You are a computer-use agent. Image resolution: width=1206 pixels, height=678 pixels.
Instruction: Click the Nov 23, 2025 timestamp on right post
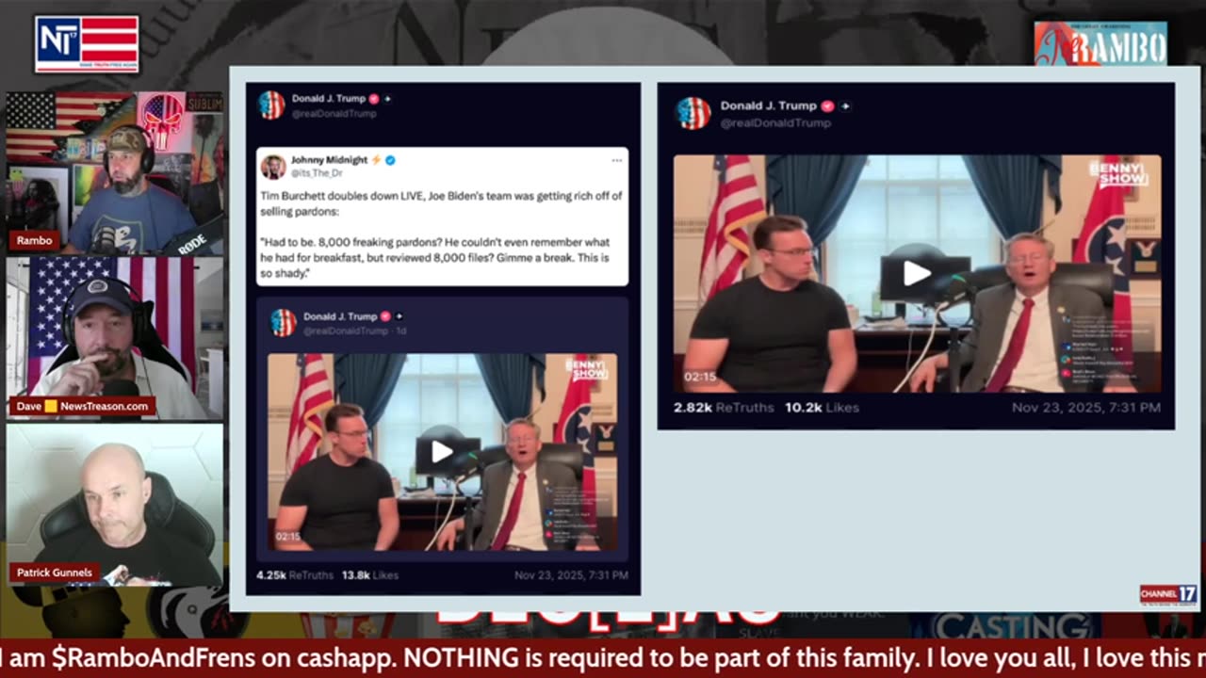point(1086,408)
